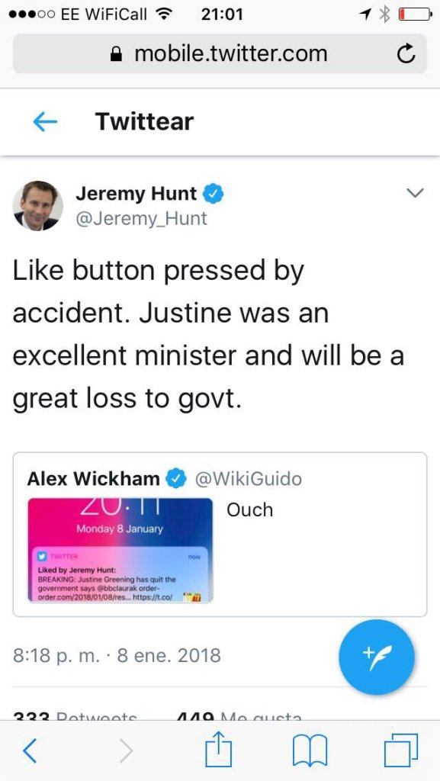This screenshot has width=440, height=781.
Task: Tap the blue back arrow beside Twittear
Action: [x=45, y=122]
